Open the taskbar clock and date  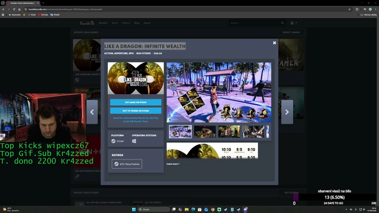pyautogui.click(x=372, y=209)
